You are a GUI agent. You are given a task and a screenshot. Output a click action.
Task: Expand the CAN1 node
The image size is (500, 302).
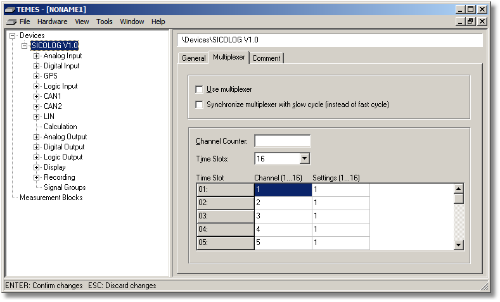(x=36, y=96)
